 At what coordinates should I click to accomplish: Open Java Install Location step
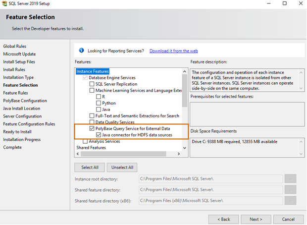[x=22, y=109]
